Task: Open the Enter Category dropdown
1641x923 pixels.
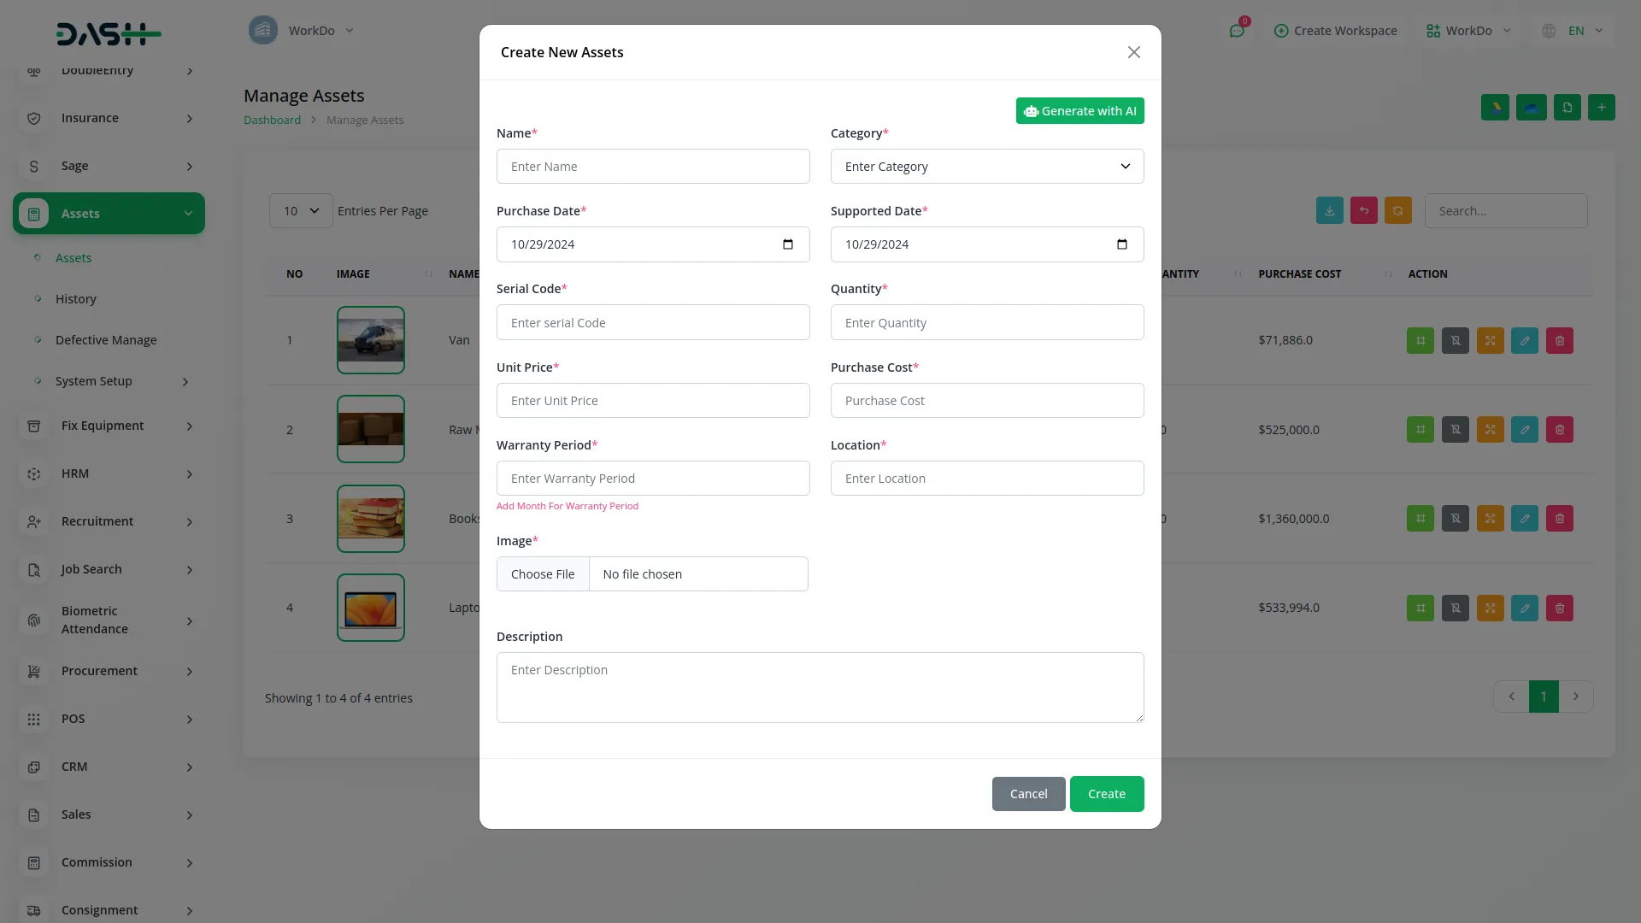Action: click(986, 167)
